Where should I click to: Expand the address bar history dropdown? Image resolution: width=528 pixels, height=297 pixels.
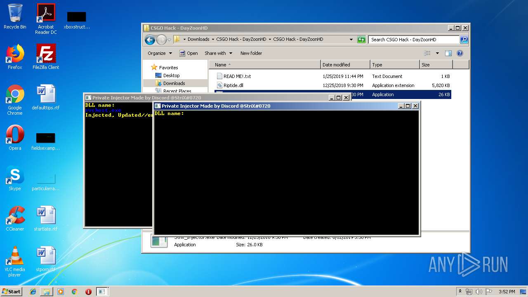351,40
